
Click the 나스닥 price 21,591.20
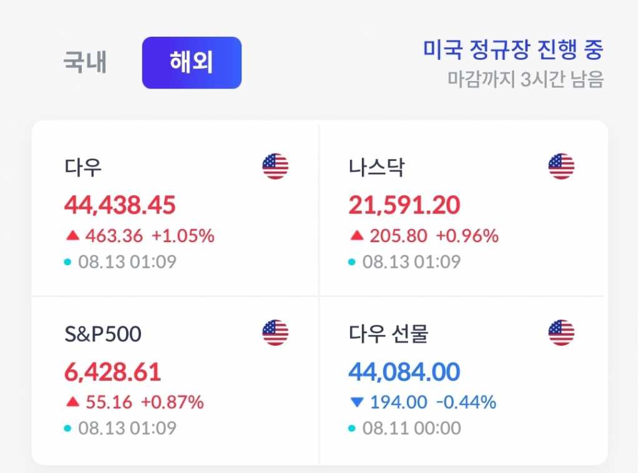point(404,205)
